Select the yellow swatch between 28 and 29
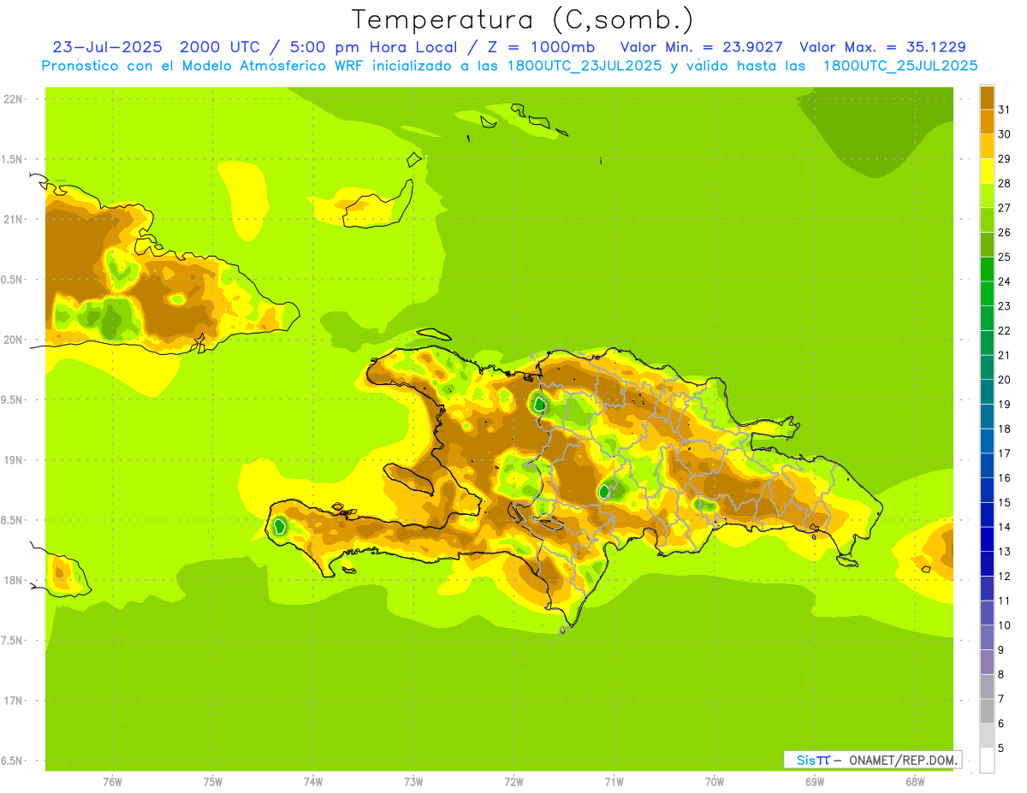Viewport: 1027px width, 793px height. 987,170
